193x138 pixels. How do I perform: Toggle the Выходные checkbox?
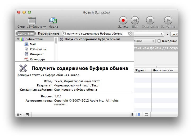coord(159,41)
